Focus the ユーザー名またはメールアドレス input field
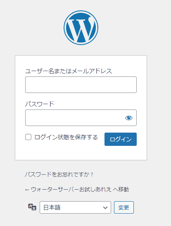This screenshot has height=226, width=171. (81, 85)
